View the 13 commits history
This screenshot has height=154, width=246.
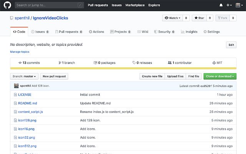tap(29, 63)
